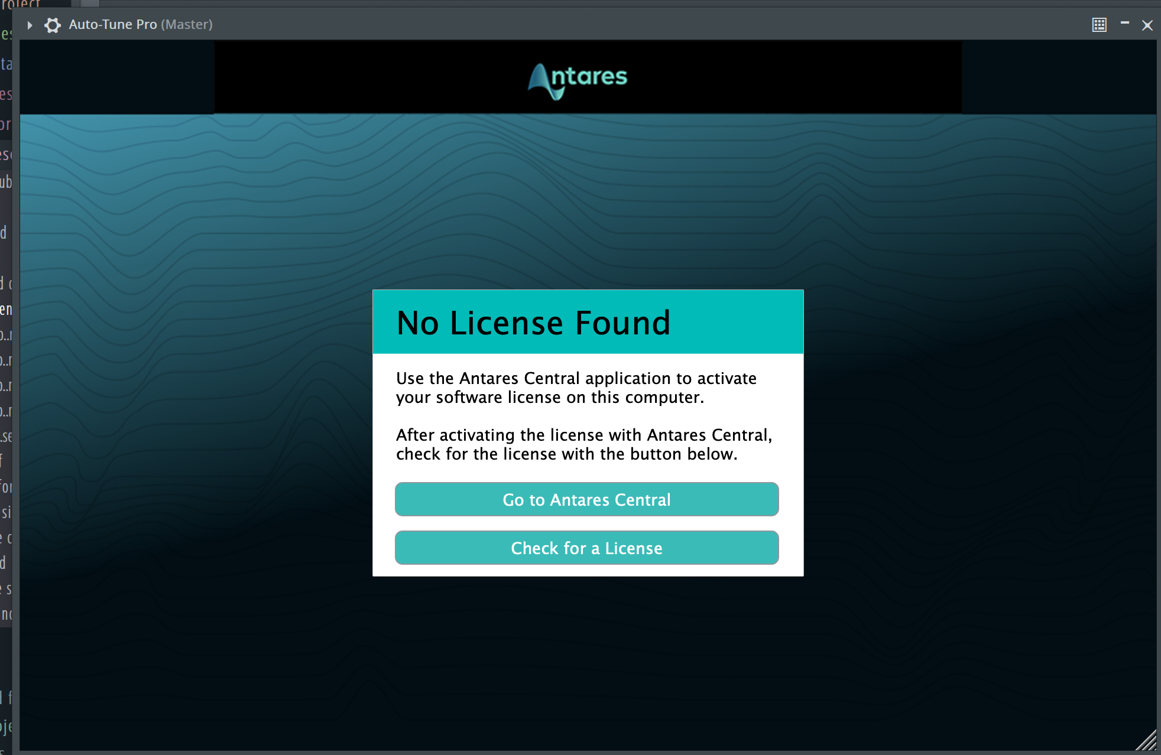
Task: Open the plugin options arrow menu
Action: (30, 25)
